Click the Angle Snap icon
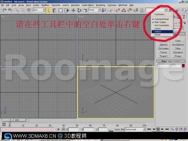Screen dimensions: 188x141 pyautogui.click(x=124, y=10)
